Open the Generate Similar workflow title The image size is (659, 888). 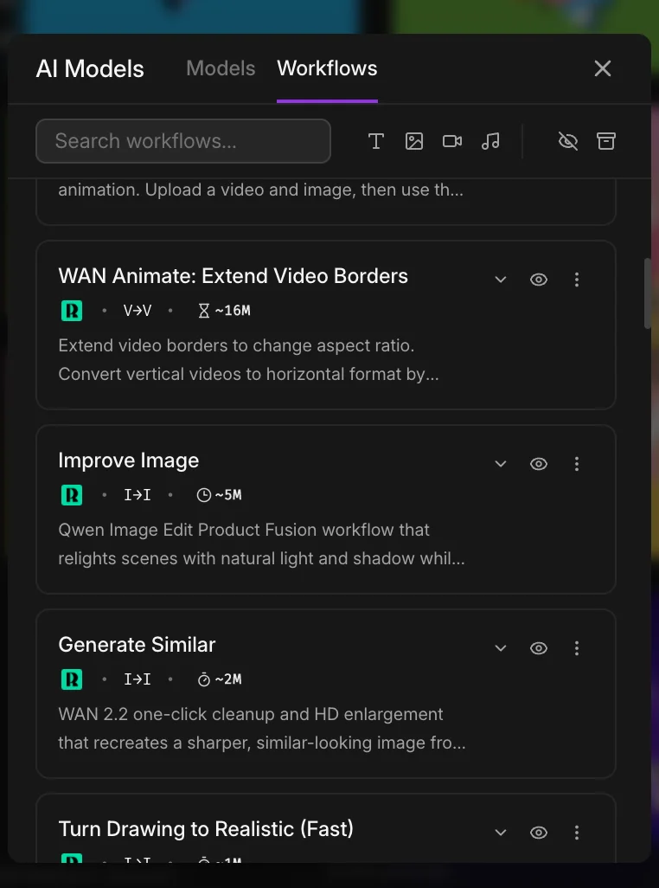click(x=137, y=645)
